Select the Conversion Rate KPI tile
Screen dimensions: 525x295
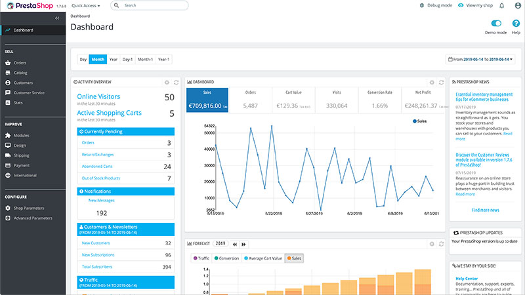point(380,100)
